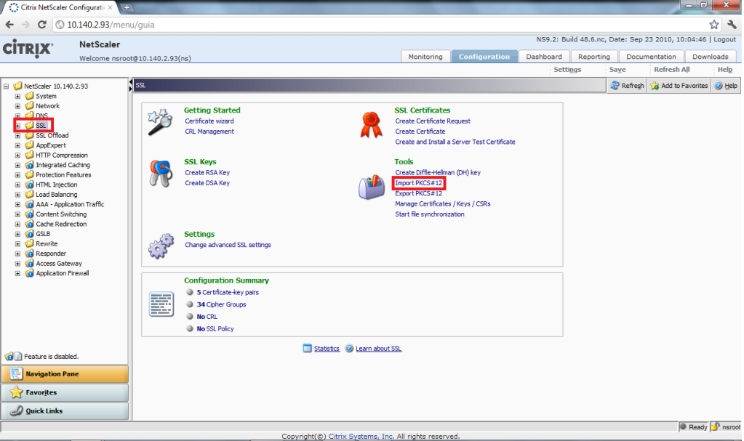Select the Configuration tab
This screenshot has height=441, width=744.
(x=484, y=57)
